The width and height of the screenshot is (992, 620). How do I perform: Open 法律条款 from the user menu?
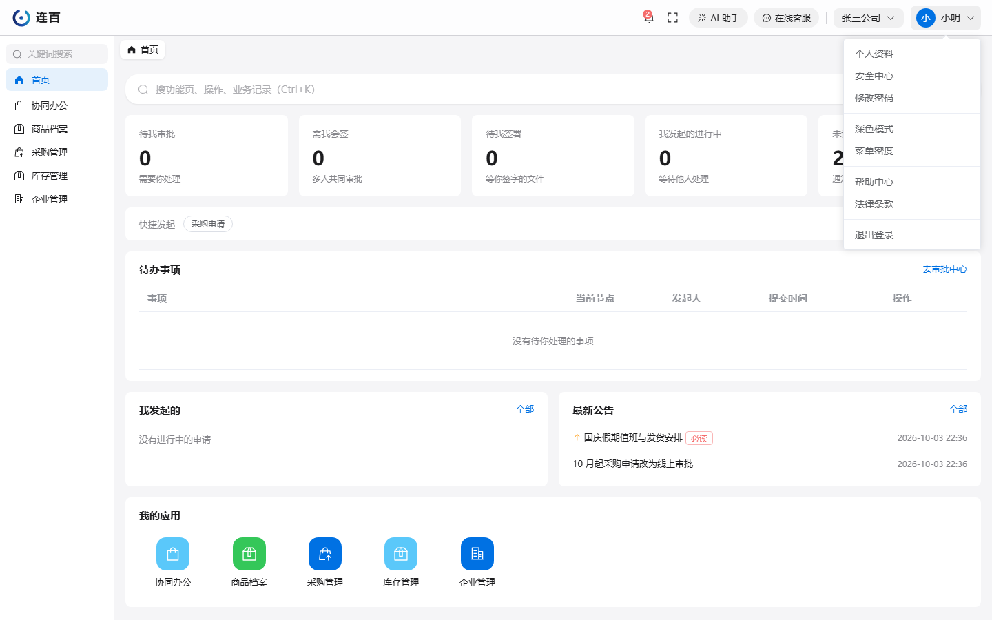point(912,204)
